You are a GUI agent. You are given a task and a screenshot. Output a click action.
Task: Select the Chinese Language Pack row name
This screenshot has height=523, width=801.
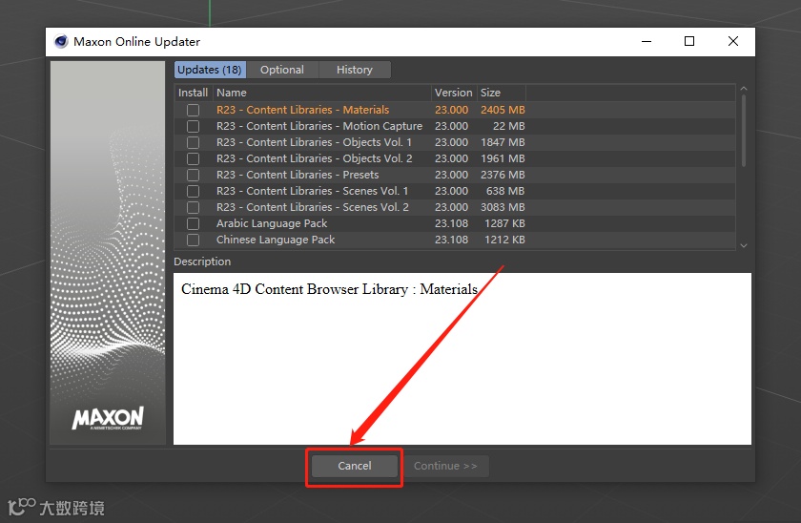point(276,240)
